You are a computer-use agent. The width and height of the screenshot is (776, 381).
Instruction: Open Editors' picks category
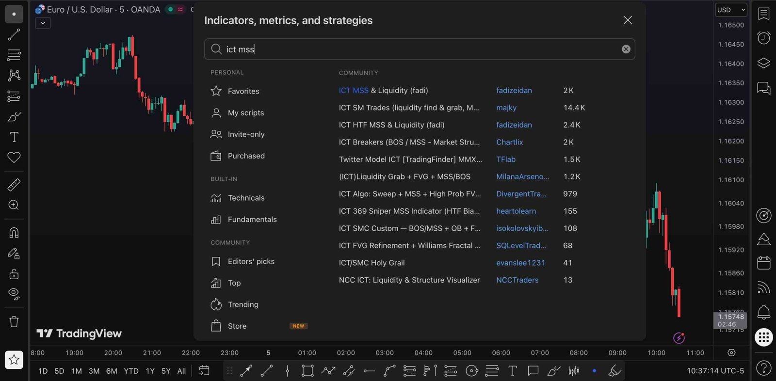pyautogui.click(x=242, y=261)
